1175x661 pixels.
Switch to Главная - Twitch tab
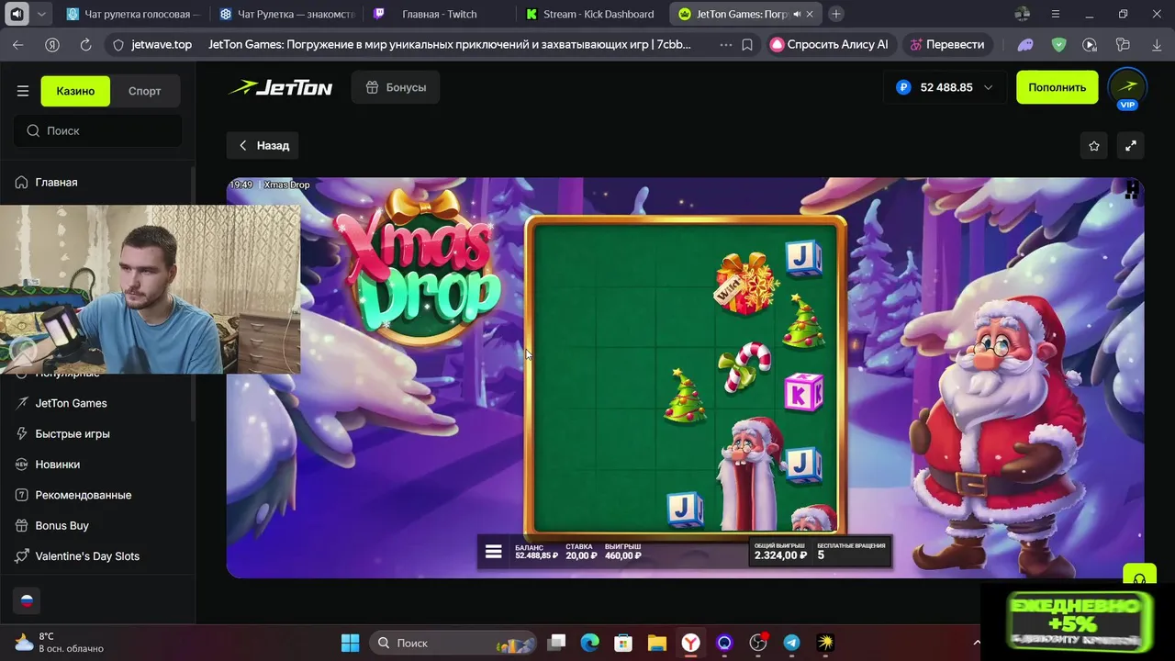coord(440,14)
